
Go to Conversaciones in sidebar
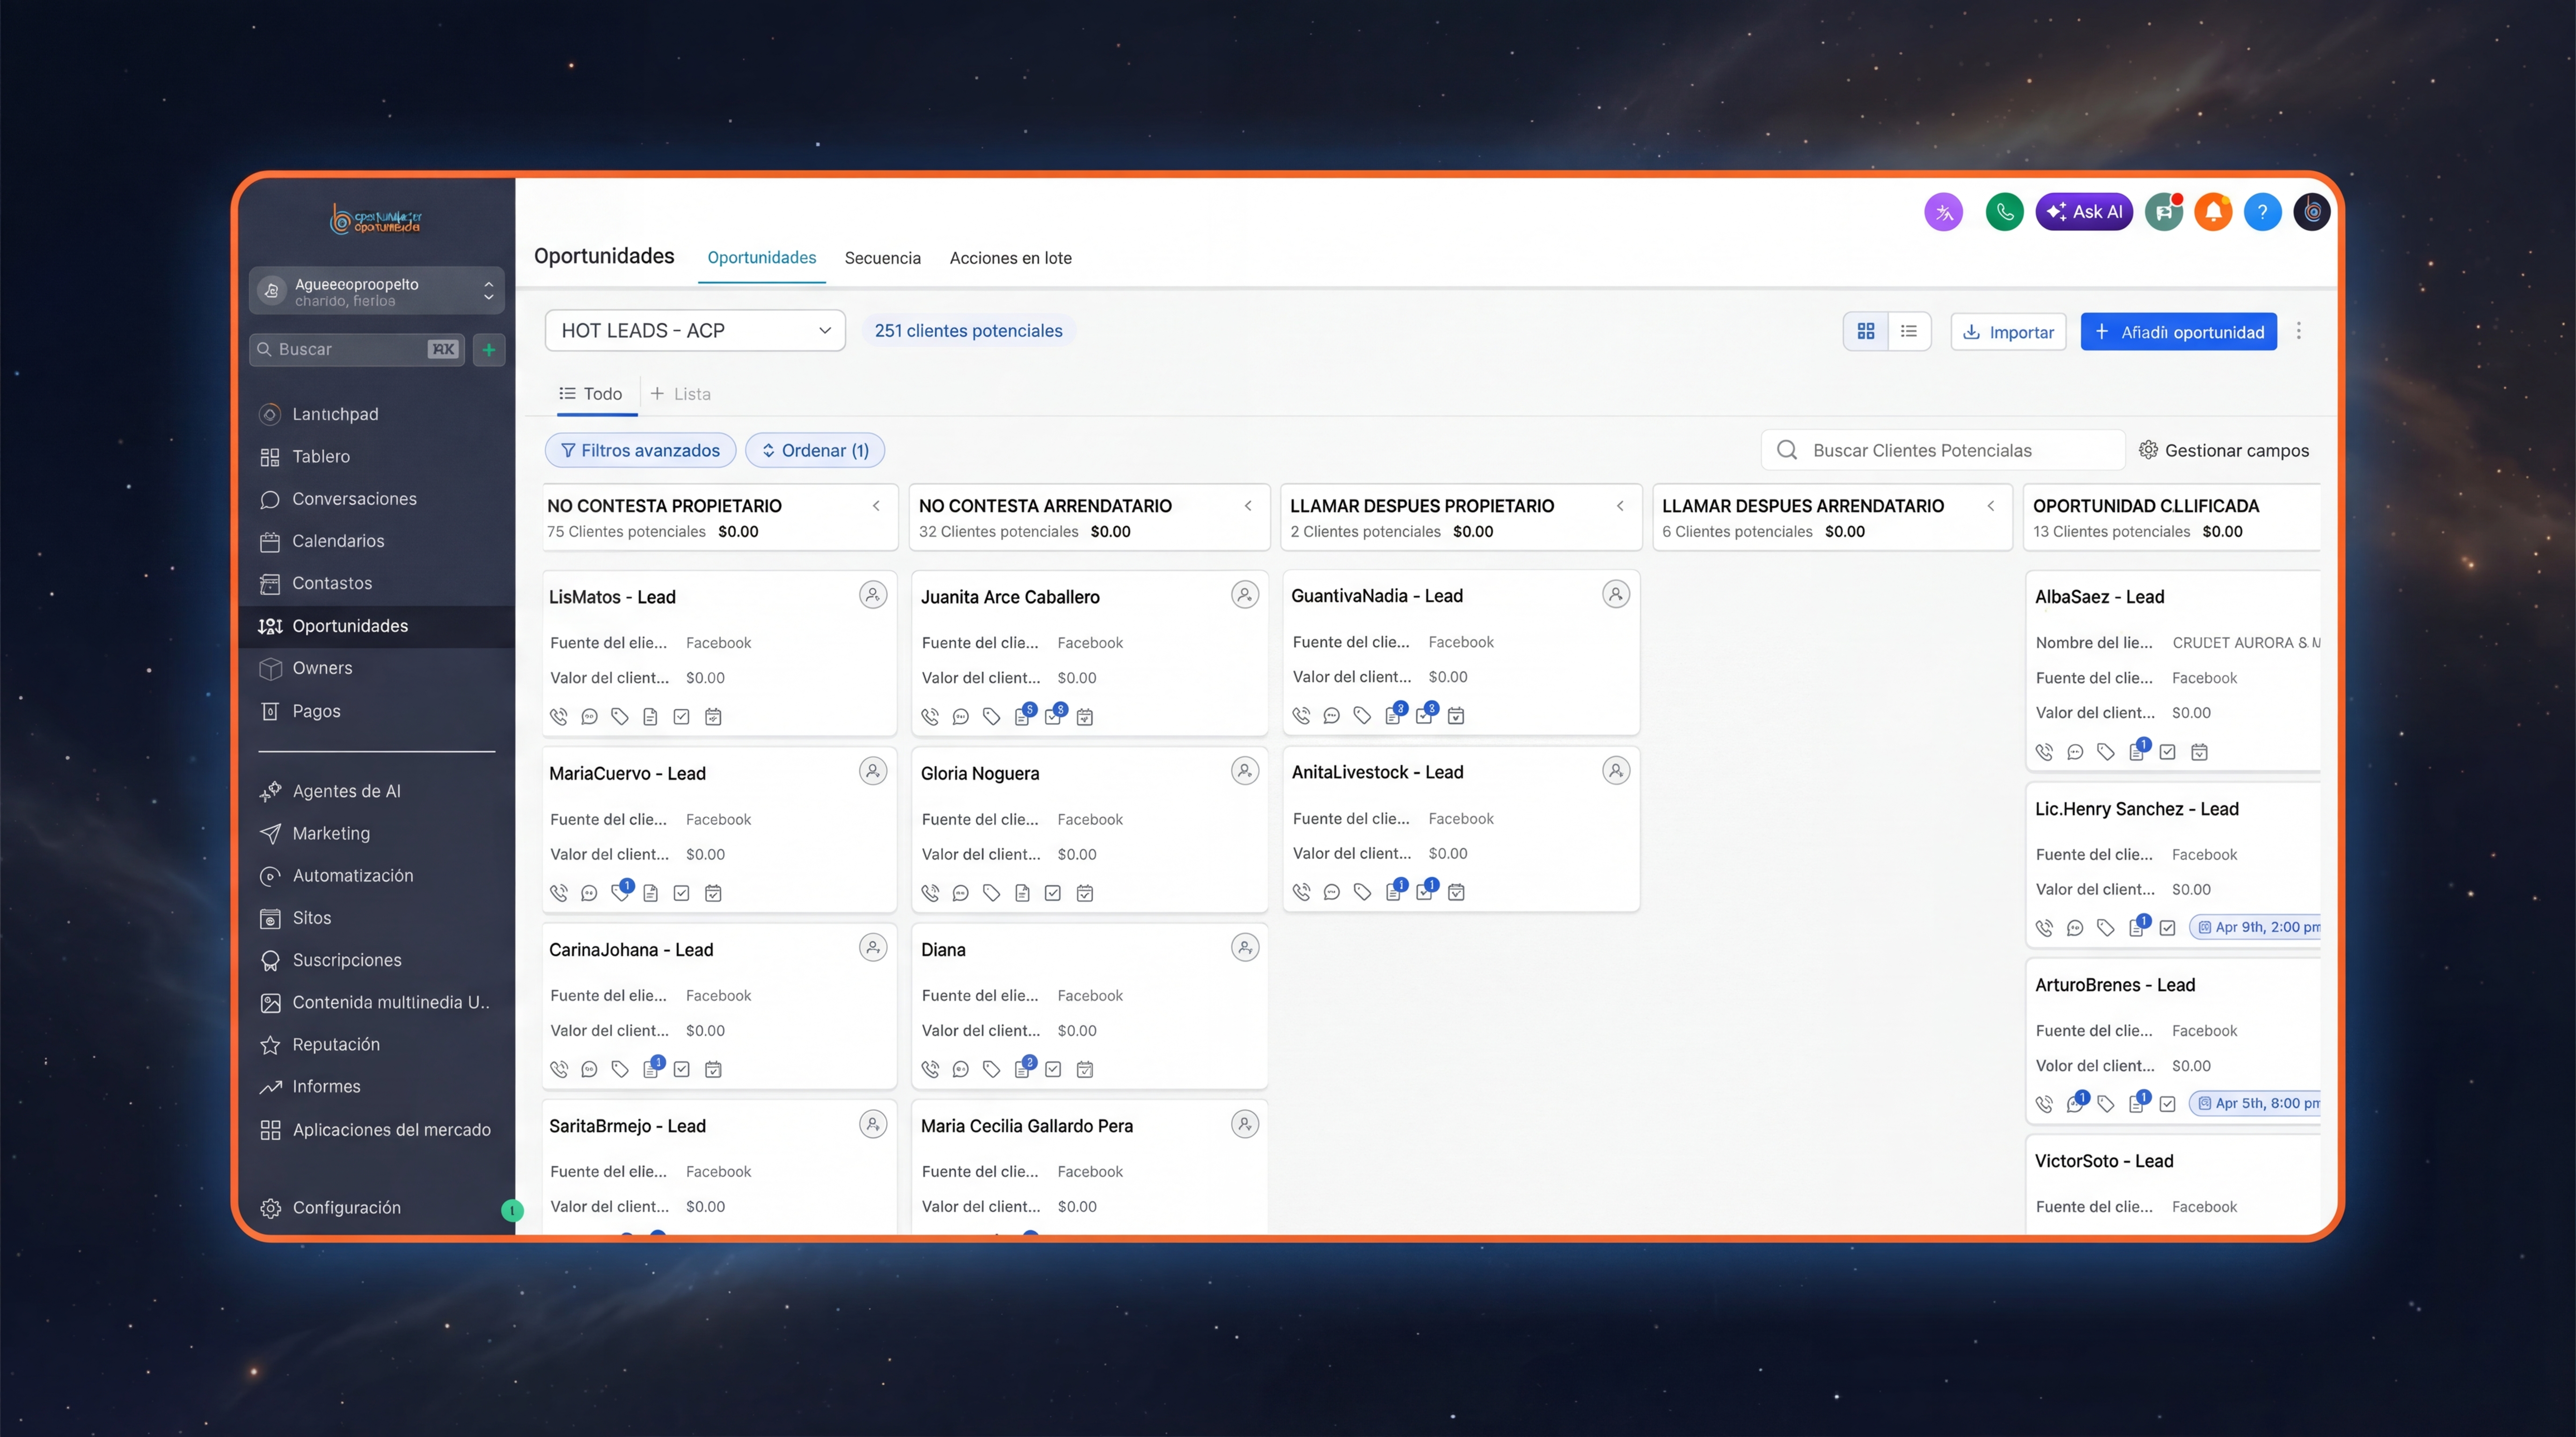pos(353,499)
